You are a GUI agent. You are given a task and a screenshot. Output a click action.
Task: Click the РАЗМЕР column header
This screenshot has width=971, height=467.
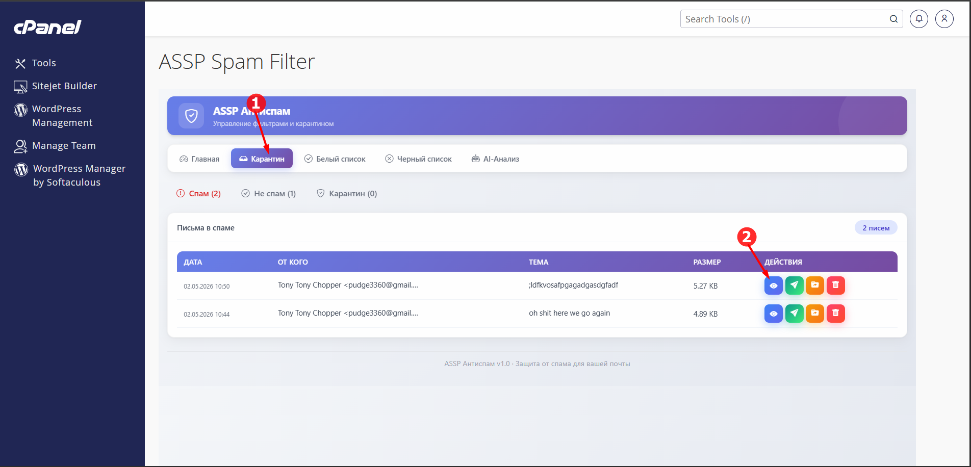pyautogui.click(x=707, y=262)
